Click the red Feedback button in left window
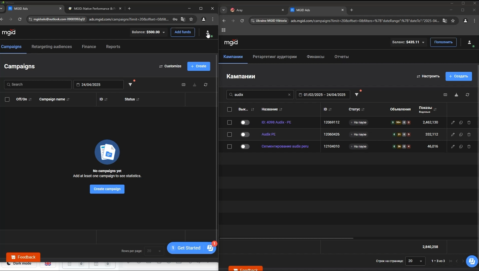The width and height of the screenshot is (479, 271). (x=23, y=257)
